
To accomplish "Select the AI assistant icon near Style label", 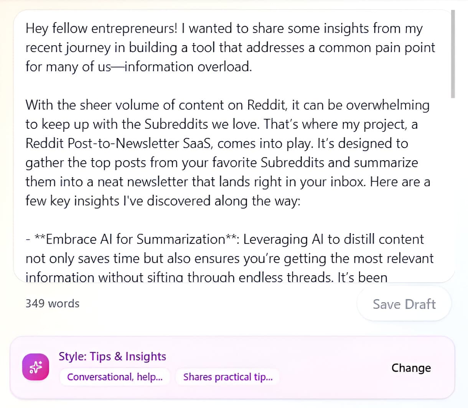I will coord(36,367).
